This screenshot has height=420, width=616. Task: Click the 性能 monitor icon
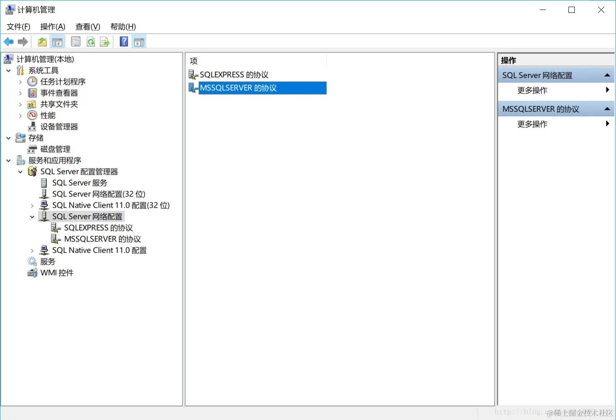point(32,115)
